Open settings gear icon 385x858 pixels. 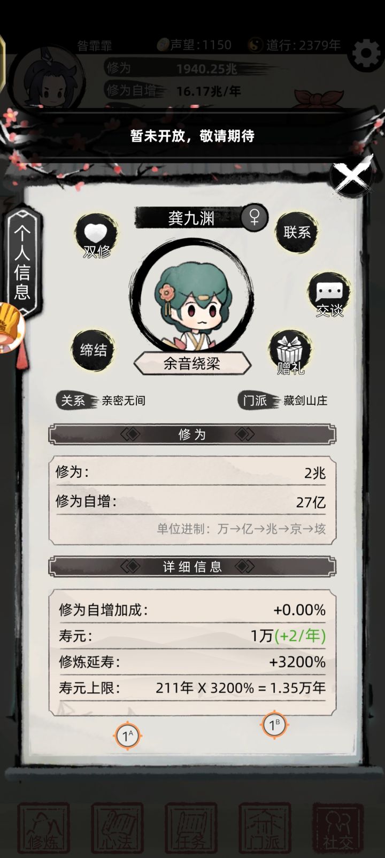point(366,53)
